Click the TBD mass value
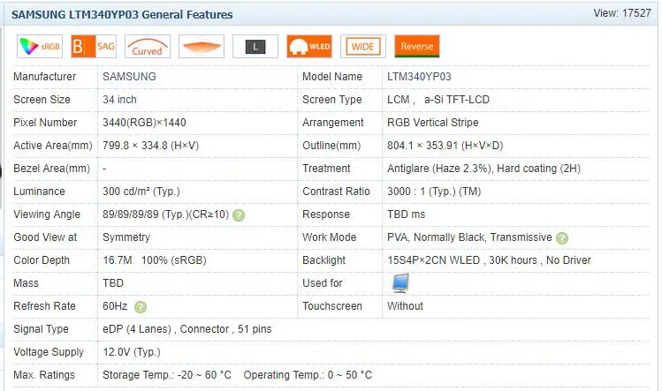Image resolution: width=662 pixels, height=391 pixels. point(113,283)
